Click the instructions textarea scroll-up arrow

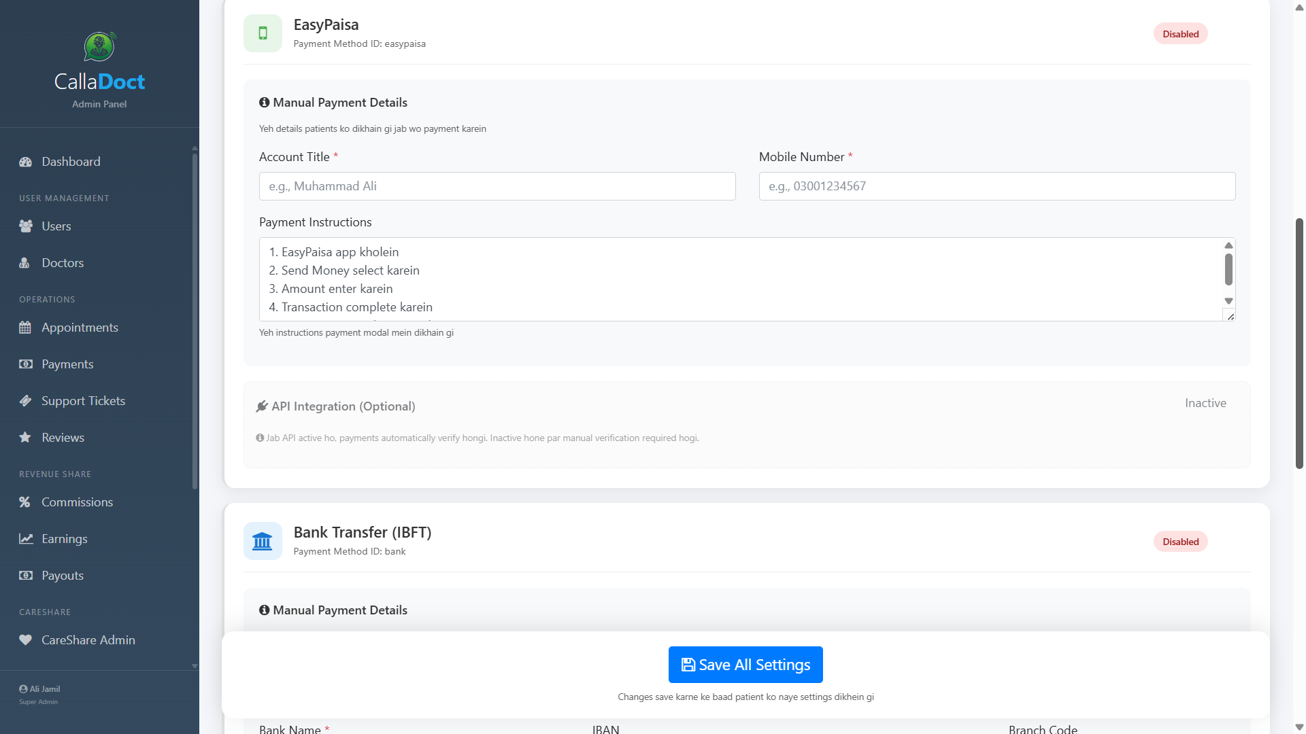point(1228,245)
